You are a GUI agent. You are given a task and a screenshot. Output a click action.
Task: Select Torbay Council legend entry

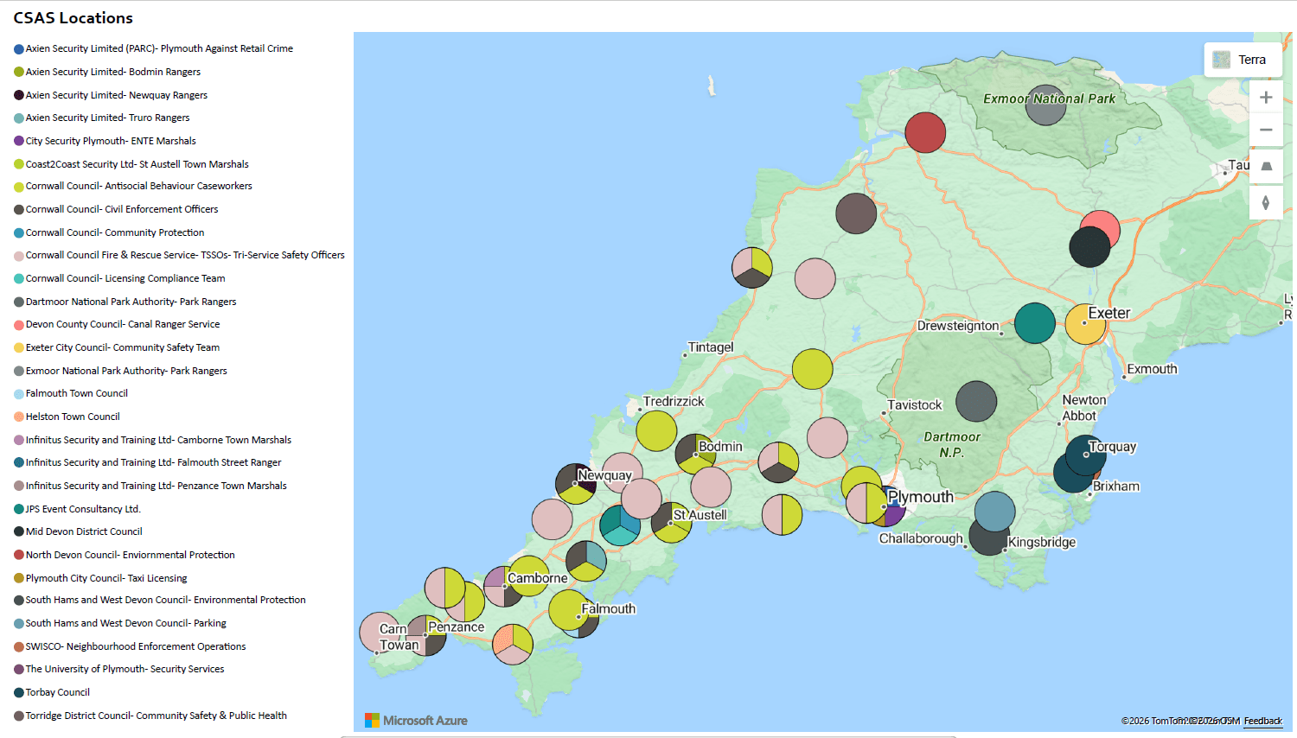tap(57, 692)
